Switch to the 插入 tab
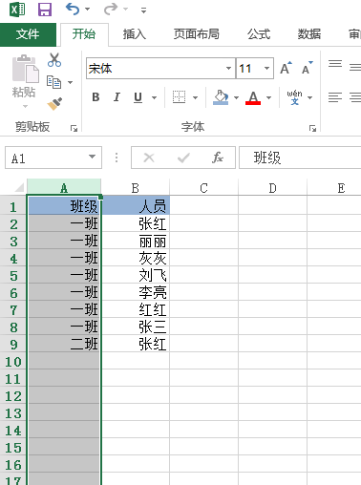Screen dimensions: 361x485 point(135,34)
